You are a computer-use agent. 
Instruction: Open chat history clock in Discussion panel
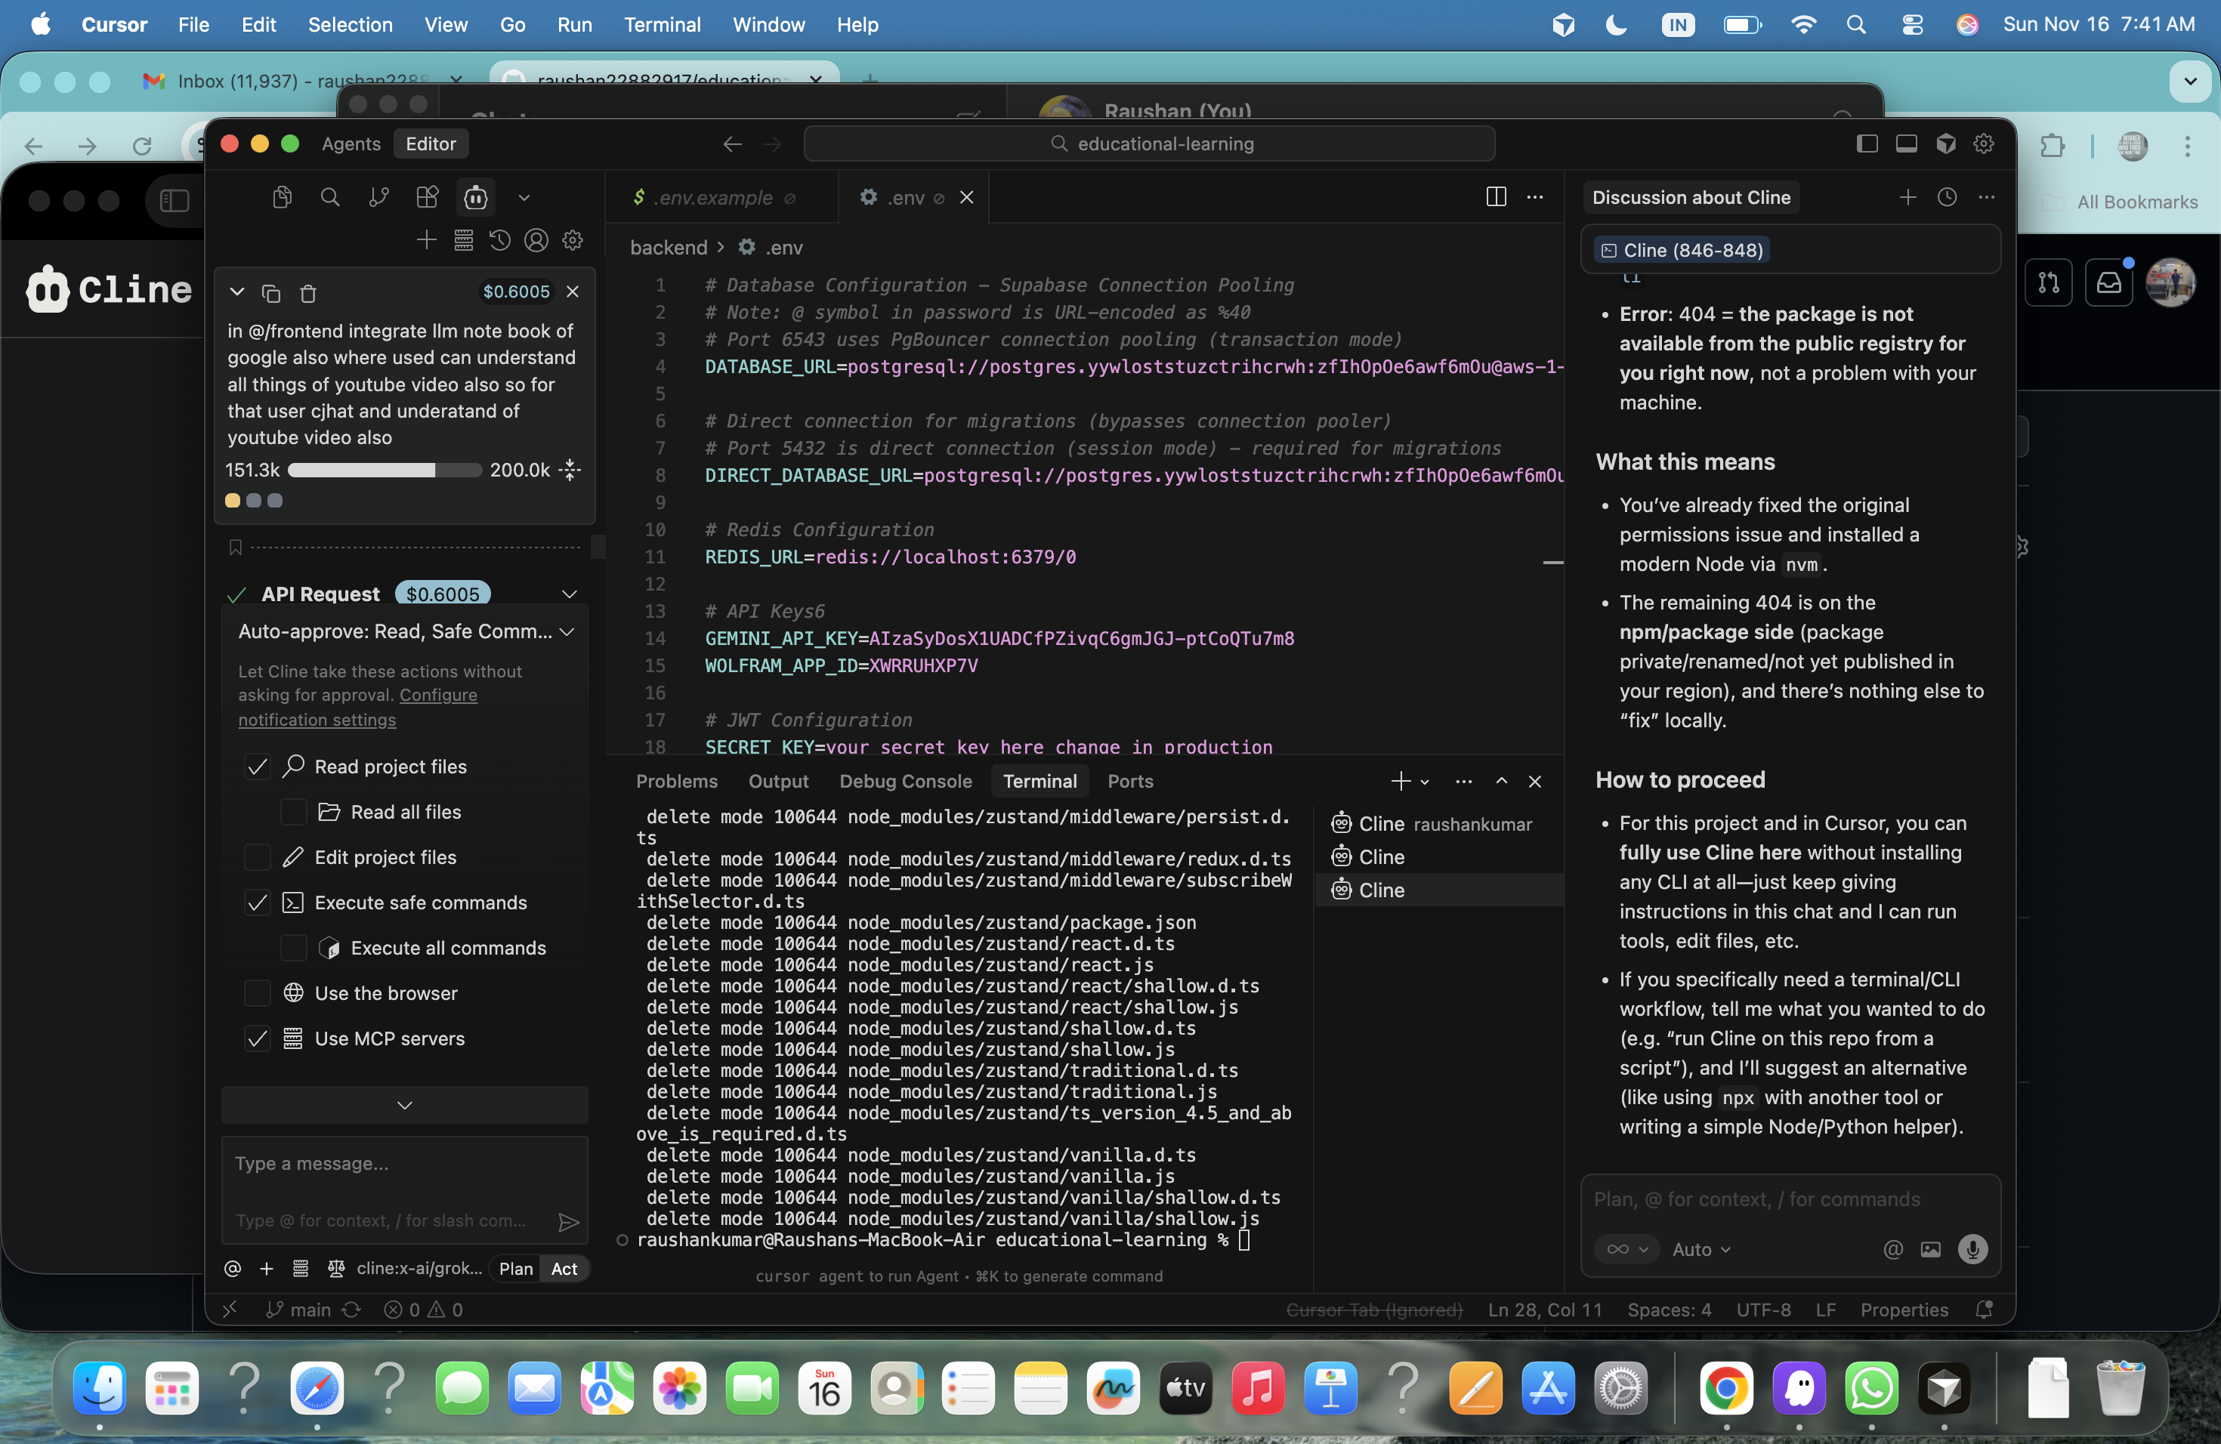1947,197
